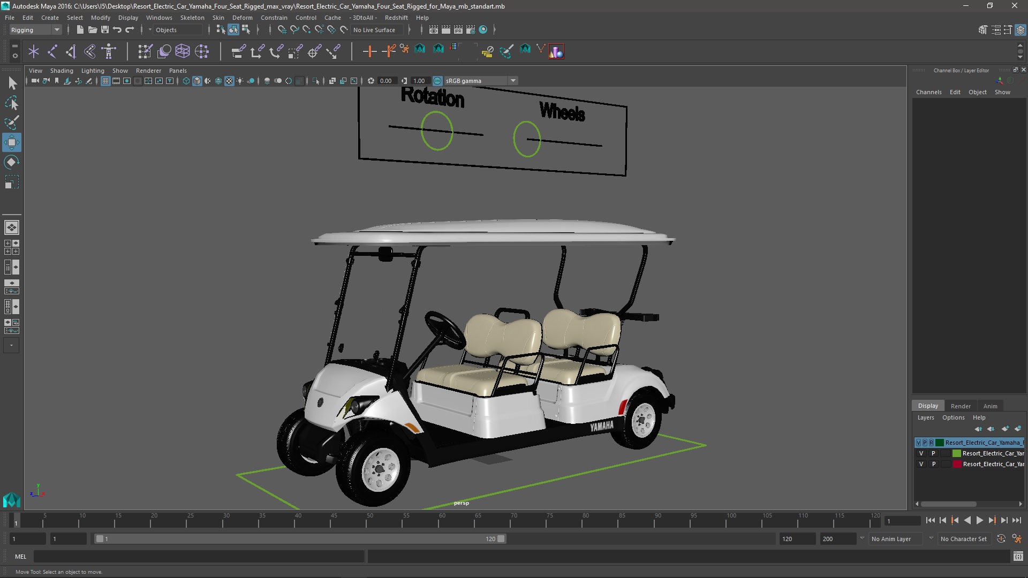Toggle smooth shade all in viewport
This screenshot has width=1028, height=578.
click(x=197, y=81)
